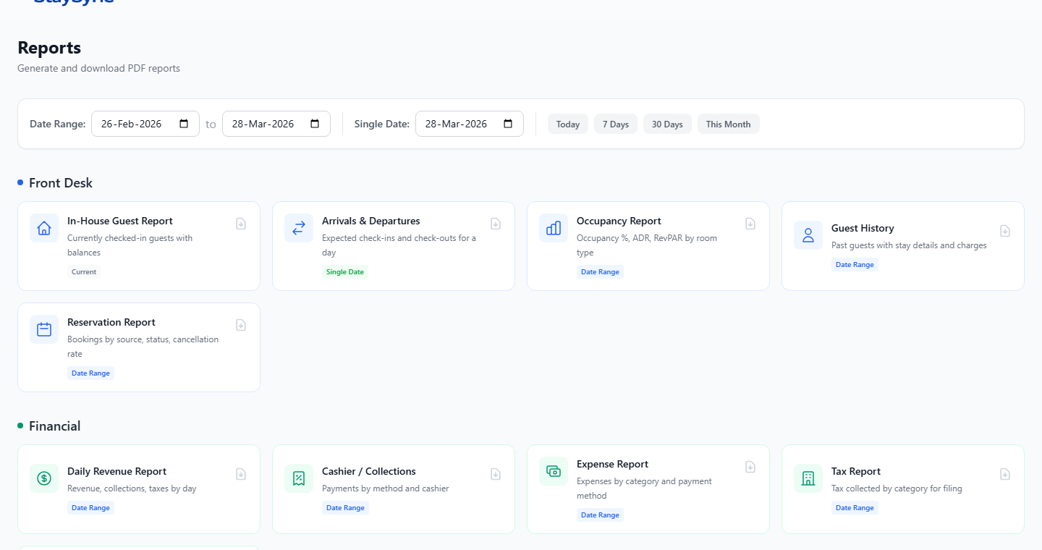Click the Tax Report download icon

point(1005,475)
